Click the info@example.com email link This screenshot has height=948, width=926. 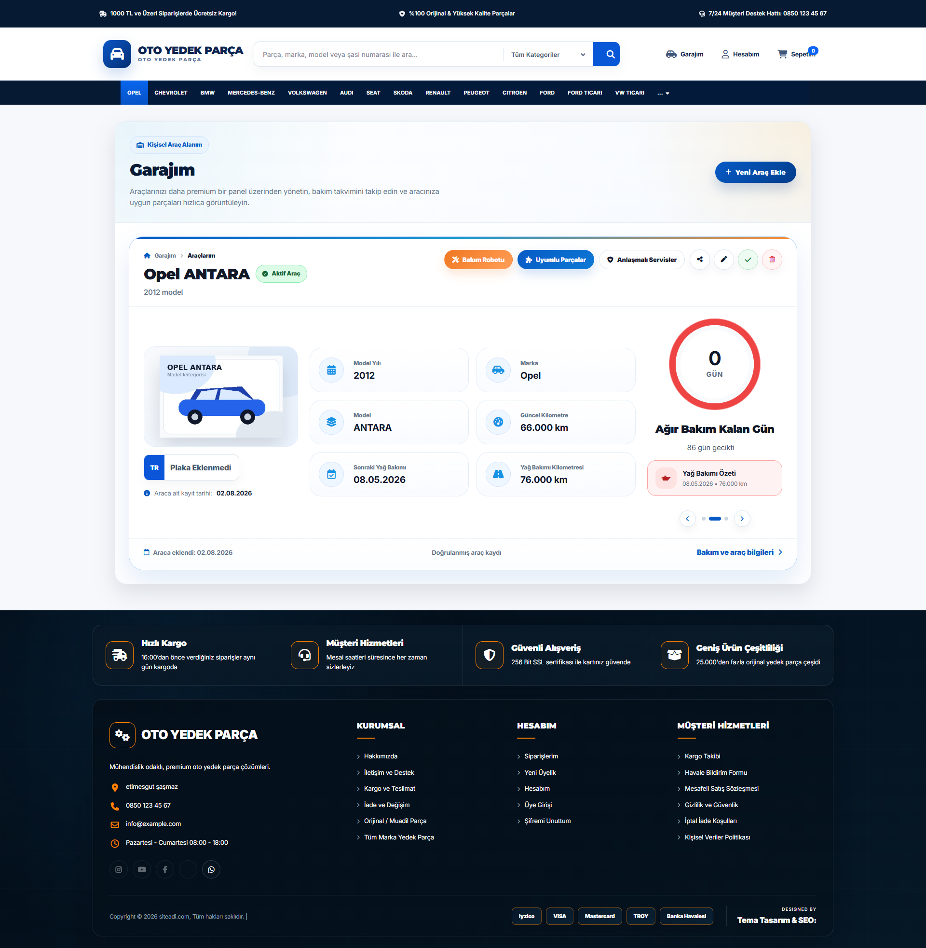click(x=153, y=824)
